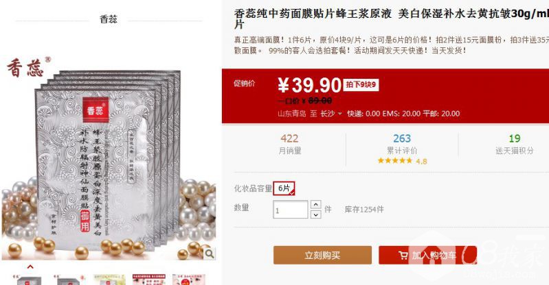Click the 加入购物车 add to cart button
This screenshot has height=285, width=549.
tap(428, 255)
